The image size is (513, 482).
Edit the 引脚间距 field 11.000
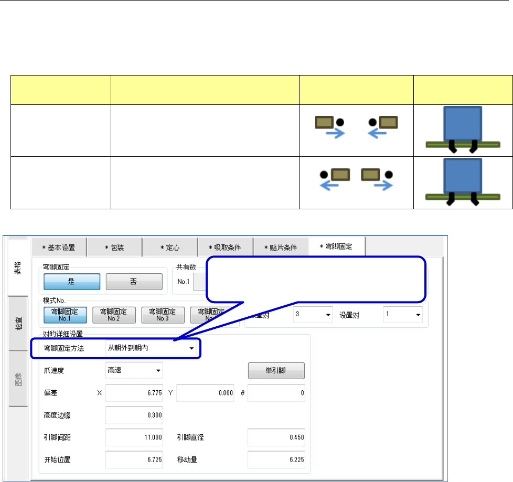coord(134,437)
